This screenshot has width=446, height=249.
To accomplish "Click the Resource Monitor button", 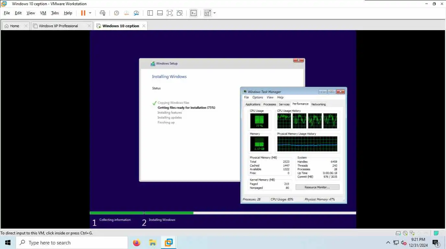I will (317, 187).
